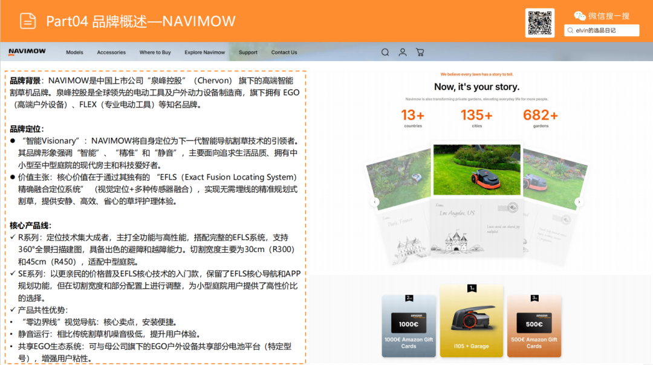Click the search magnifier icon in Navimow navbar
The width and height of the screenshot is (653, 365).
pyautogui.click(x=385, y=53)
